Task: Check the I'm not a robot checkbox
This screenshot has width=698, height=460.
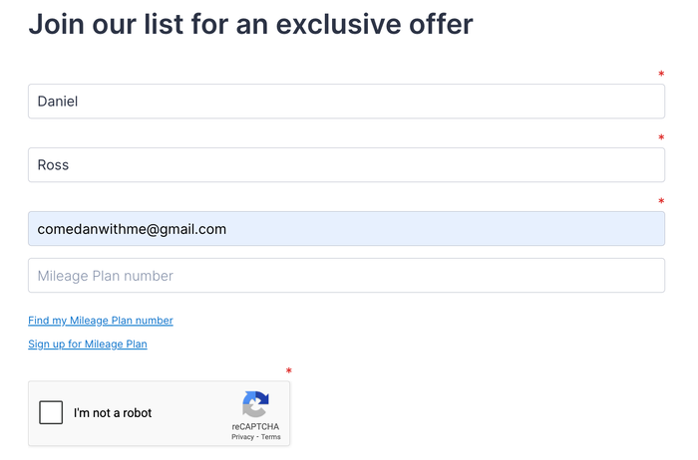Action: [x=51, y=412]
